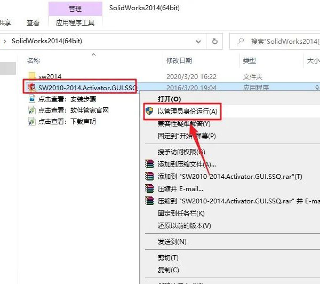Sort by 类型 column header
Viewport: 320px width, 284px height.
point(250,60)
